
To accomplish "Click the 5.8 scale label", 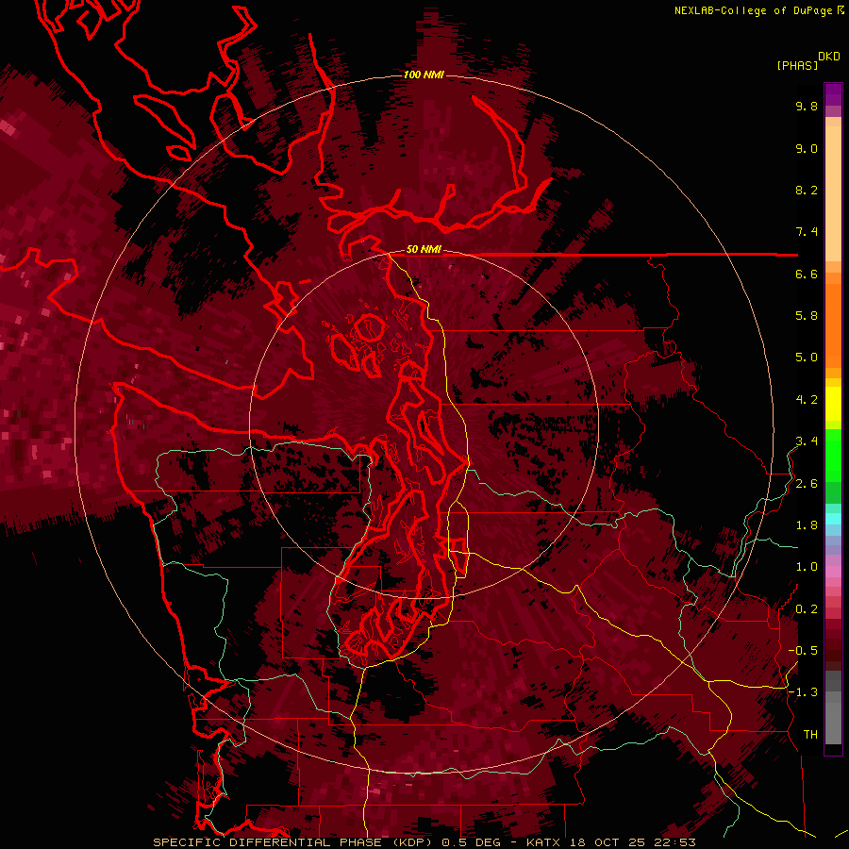I will click(807, 316).
